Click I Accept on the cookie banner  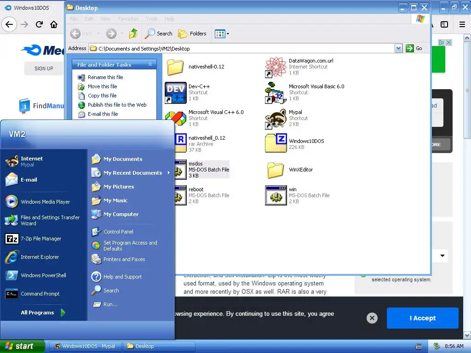tap(423, 318)
